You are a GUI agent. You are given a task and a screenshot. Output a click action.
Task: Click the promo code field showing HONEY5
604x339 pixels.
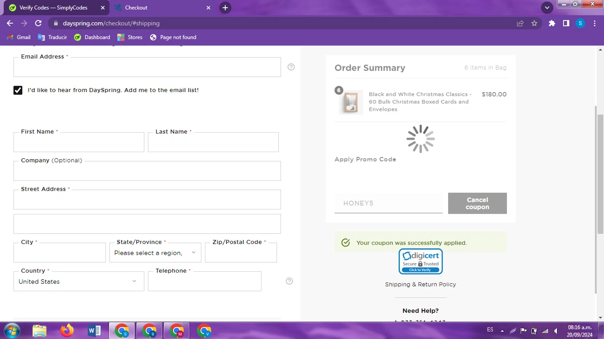tap(389, 203)
